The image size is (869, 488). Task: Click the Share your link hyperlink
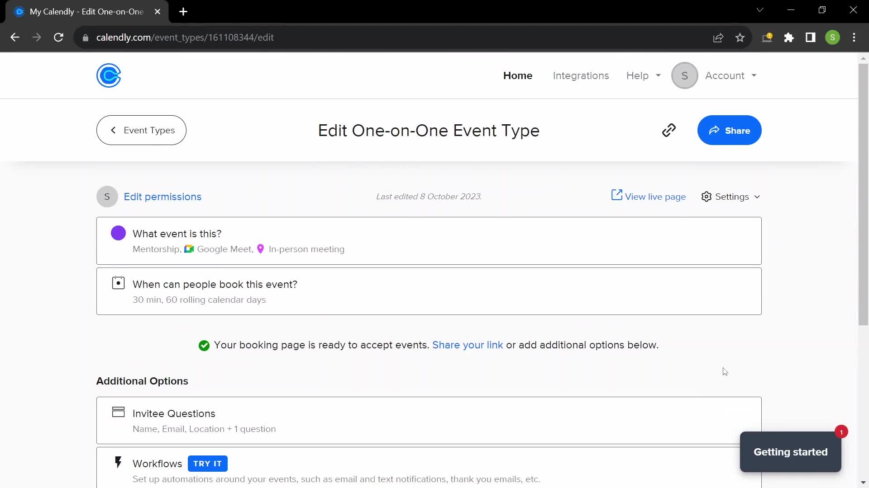point(468,345)
